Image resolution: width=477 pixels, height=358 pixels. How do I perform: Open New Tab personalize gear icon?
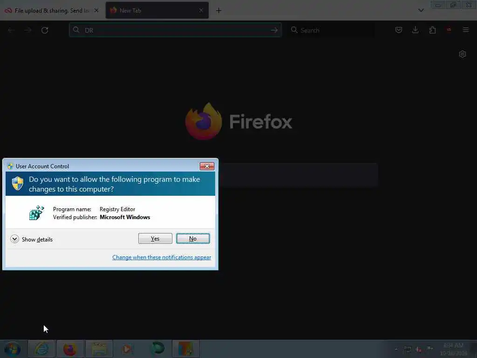tap(463, 54)
